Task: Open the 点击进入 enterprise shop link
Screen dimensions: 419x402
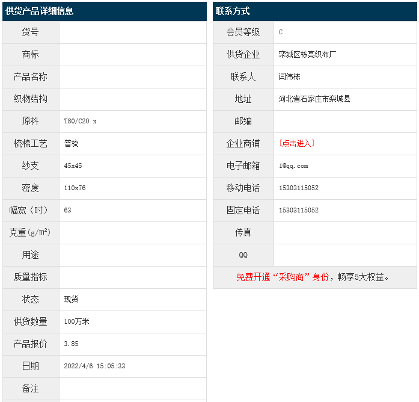Action: point(296,143)
